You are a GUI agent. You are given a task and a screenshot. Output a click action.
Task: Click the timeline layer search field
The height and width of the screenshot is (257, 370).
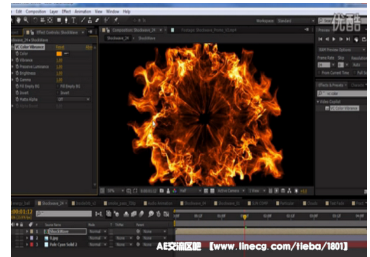(64, 214)
